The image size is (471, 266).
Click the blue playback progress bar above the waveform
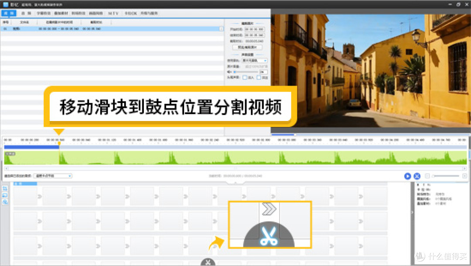coord(31,147)
